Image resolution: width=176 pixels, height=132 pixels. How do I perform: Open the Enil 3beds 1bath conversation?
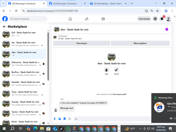click(x=24, y=34)
